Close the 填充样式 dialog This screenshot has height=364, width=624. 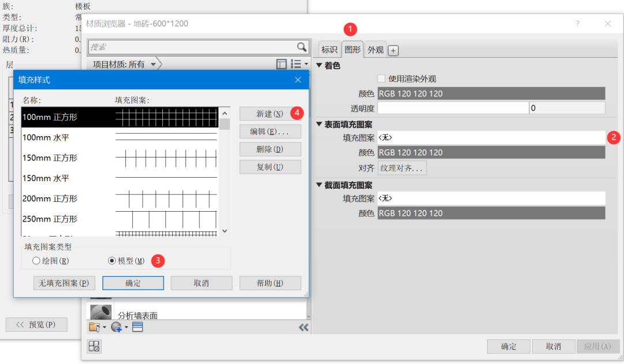(x=298, y=80)
